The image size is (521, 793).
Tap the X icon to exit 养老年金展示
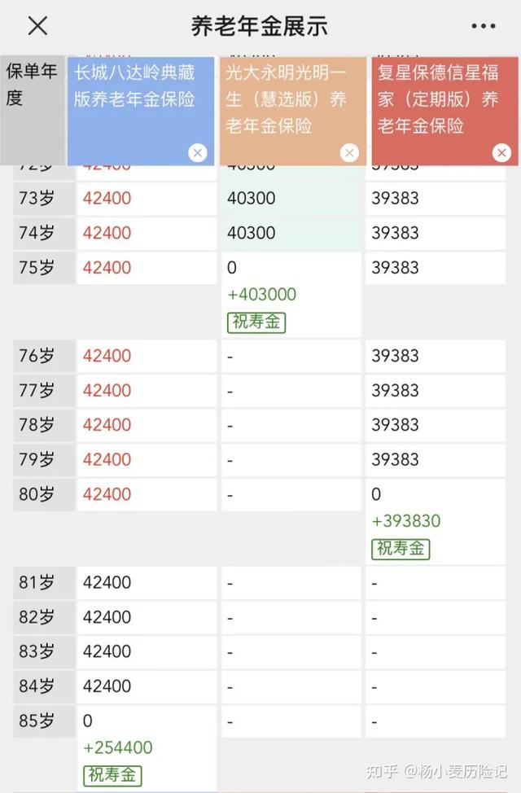(38, 25)
